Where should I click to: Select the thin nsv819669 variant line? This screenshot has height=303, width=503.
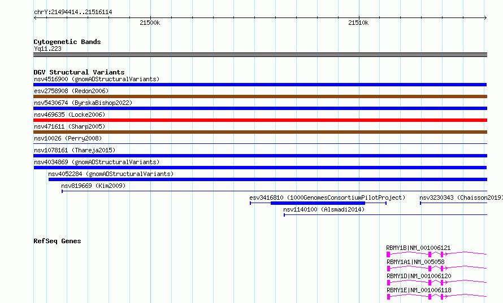(x=274, y=191)
